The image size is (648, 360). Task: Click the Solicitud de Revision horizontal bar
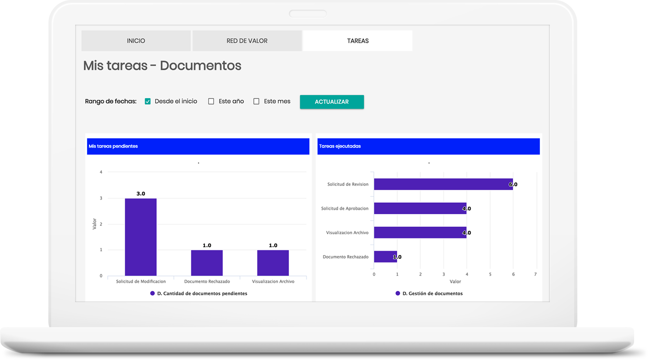(443, 184)
